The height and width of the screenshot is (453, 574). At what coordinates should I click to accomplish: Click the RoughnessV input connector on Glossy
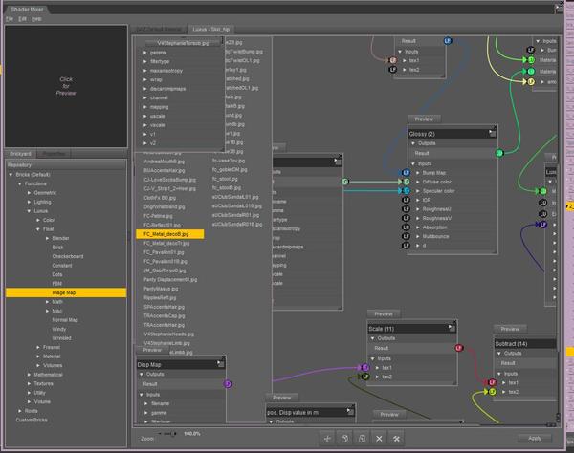click(x=406, y=218)
